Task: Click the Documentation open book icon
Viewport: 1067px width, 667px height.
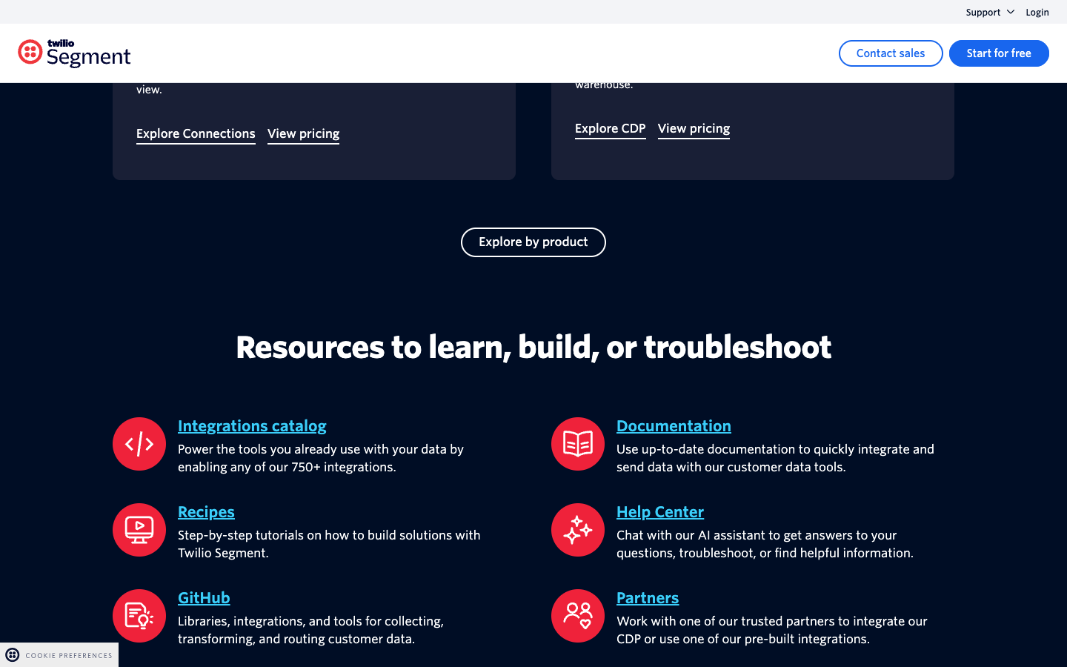Action: click(x=578, y=444)
